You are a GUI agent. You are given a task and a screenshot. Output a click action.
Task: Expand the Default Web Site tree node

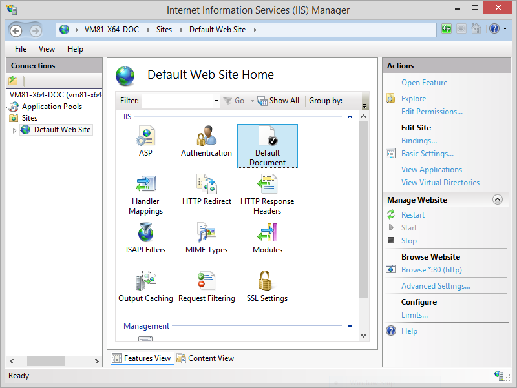tap(15, 130)
